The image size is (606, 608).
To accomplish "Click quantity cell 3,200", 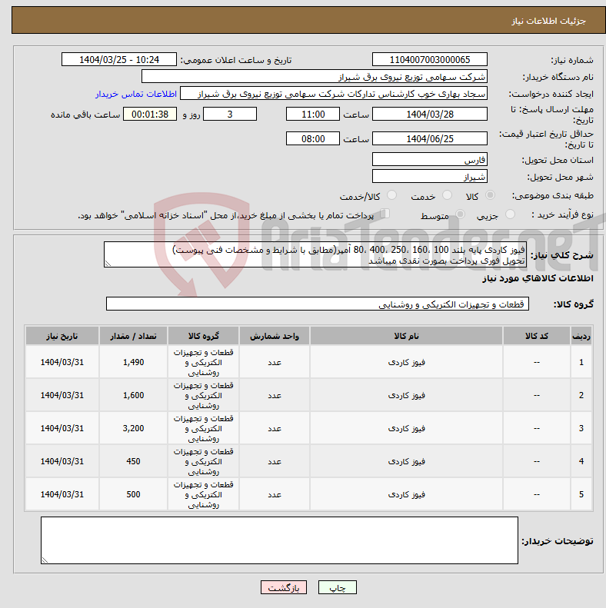I will 133,428.
